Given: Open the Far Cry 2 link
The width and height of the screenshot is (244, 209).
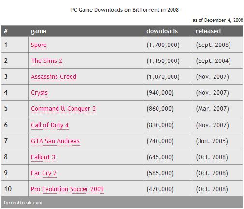Looking at the screenshot, I should pos(43,173).
